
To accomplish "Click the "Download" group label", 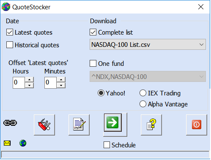I will pyautogui.click(x=103, y=21).
